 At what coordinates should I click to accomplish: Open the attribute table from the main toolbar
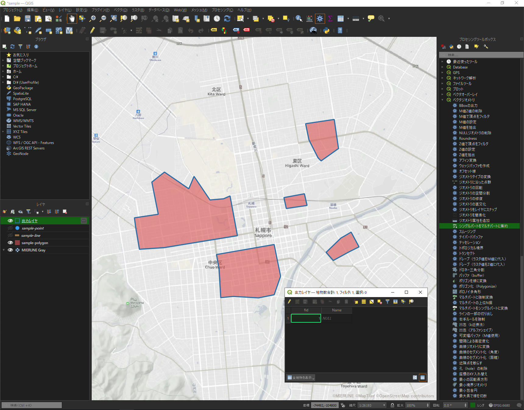tap(341, 19)
